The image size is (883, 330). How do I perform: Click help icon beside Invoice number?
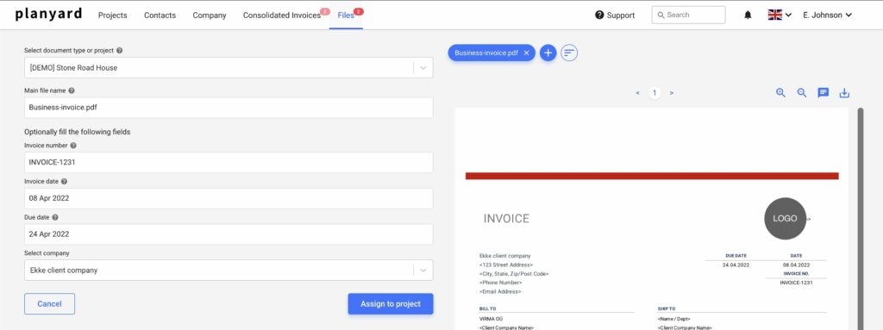[x=73, y=146]
